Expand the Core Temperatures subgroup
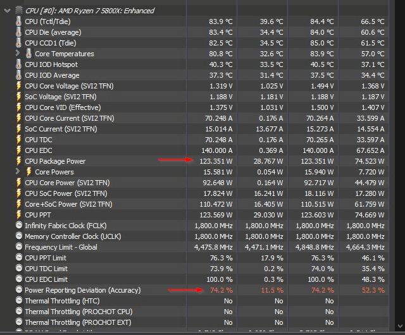 [x=18, y=53]
